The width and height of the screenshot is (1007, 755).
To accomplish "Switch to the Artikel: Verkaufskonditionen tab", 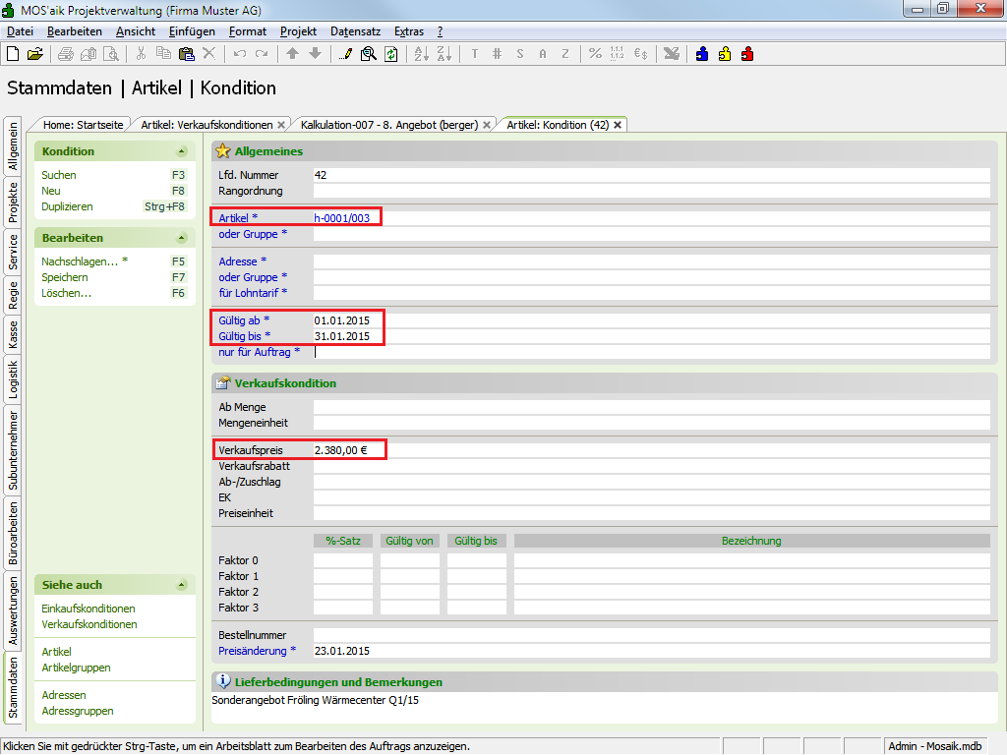I will pyautogui.click(x=207, y=125).
